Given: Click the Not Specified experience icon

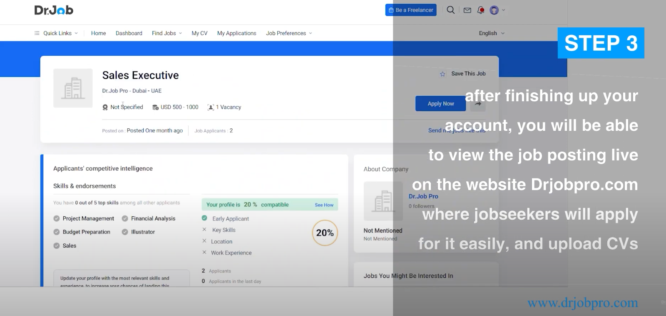Looking at the screenshot, I should (105, 107).
